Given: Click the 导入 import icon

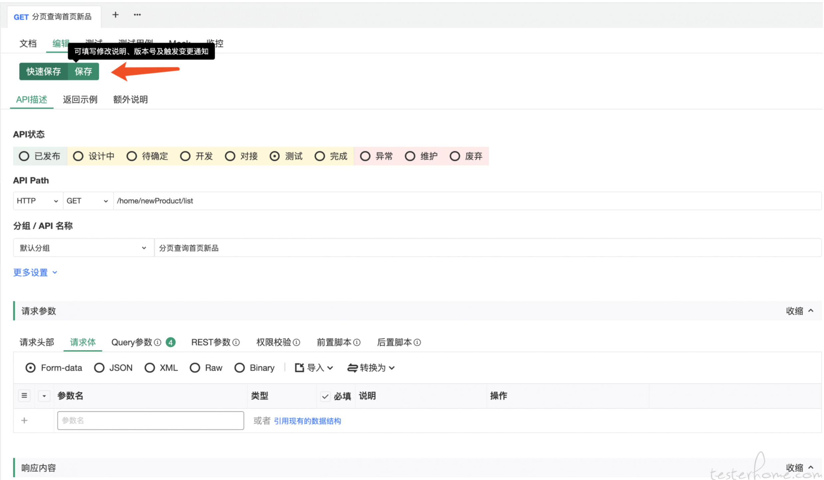Looking at the screenshot, I should click(299, 368).
